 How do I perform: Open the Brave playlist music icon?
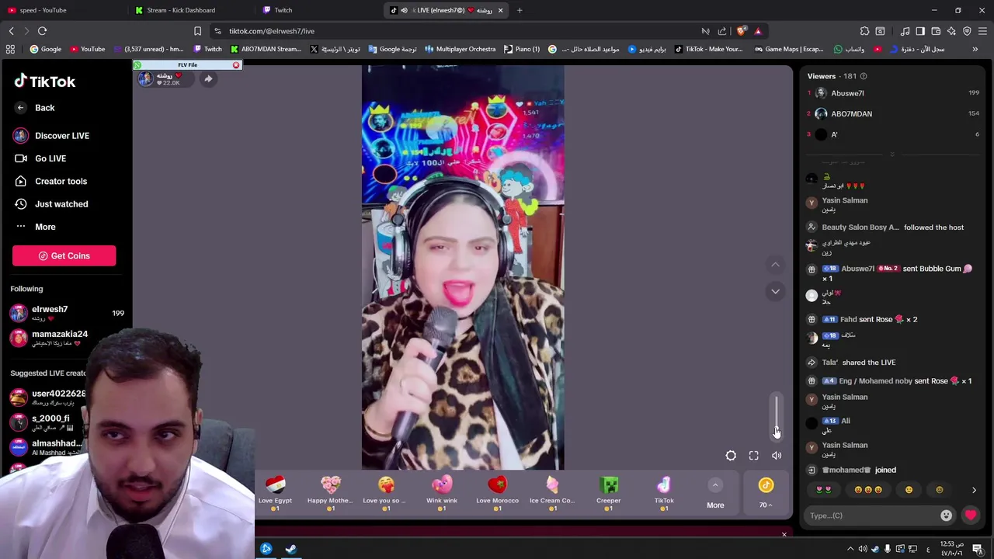point(905,31)
